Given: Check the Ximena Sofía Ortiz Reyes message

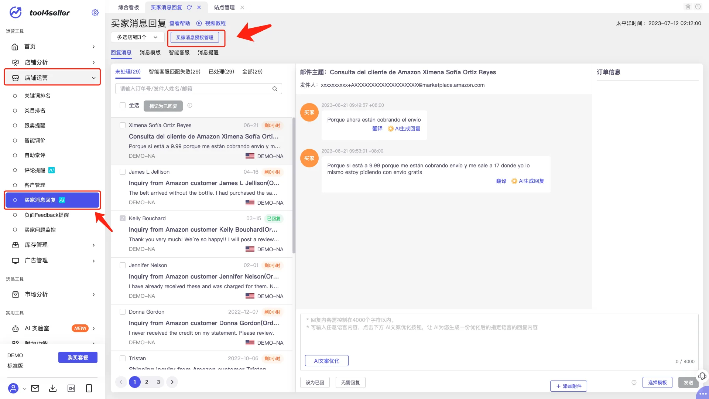Looking at the screenshot, I should pos(123,125).
